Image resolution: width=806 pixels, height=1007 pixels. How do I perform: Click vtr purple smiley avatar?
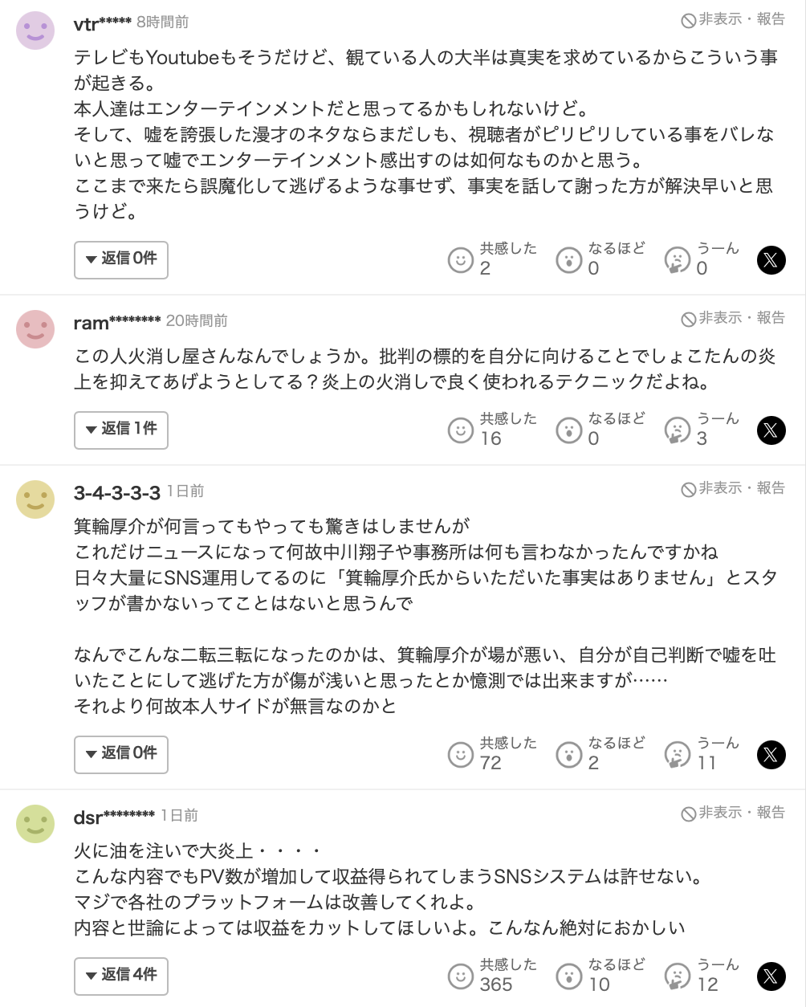coord(35,31)
